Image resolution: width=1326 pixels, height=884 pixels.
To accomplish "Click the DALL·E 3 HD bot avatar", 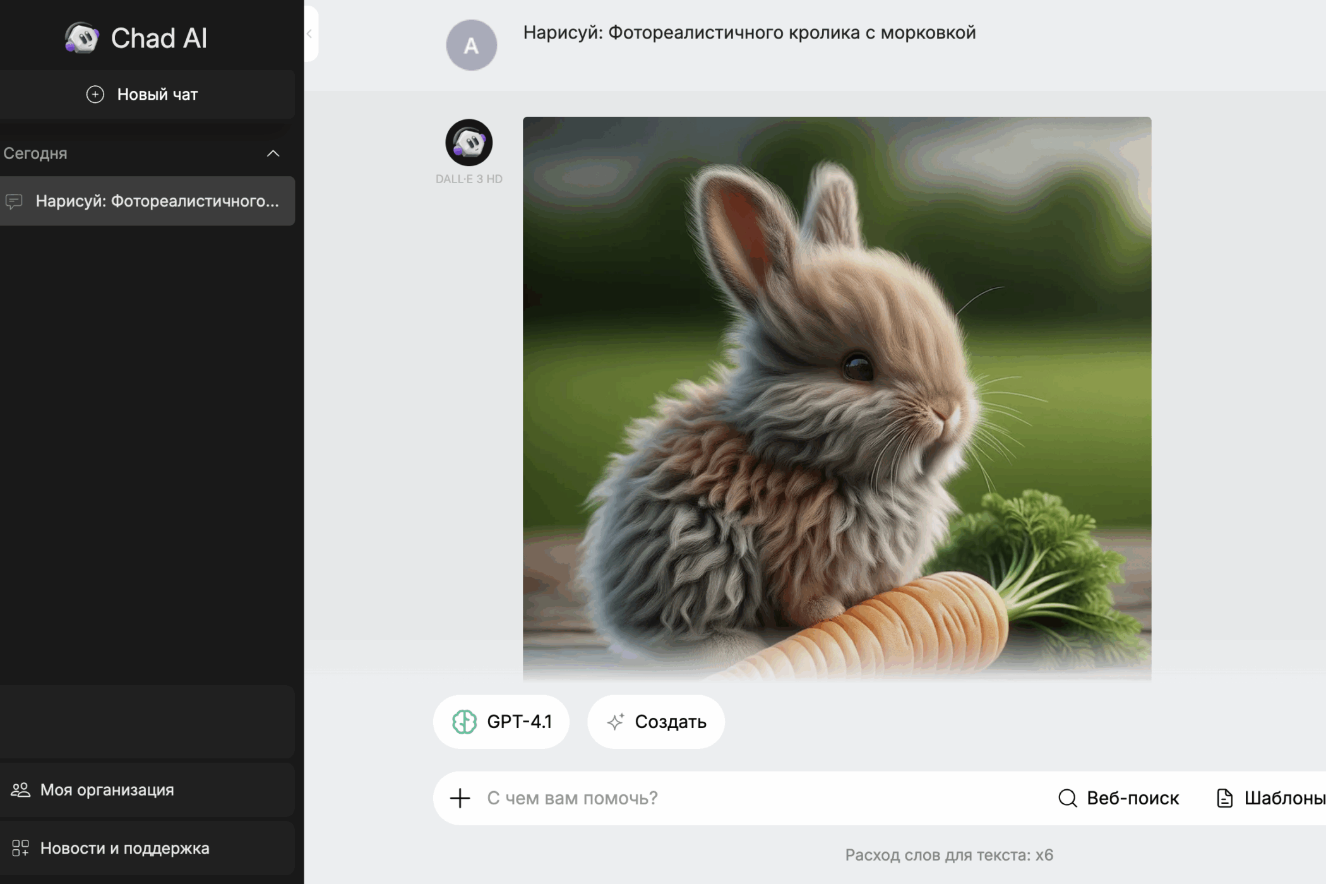I will click(x=469, y=143).
